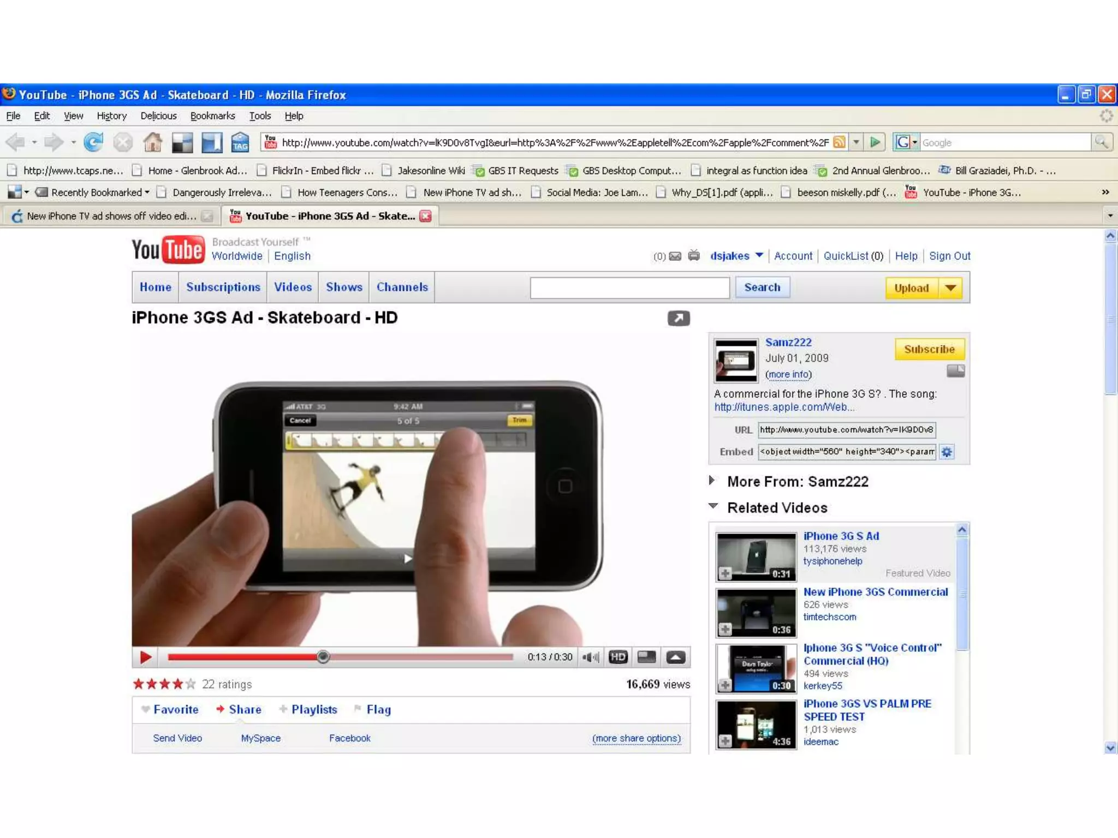Viewport: 1118px width, 838px height.
Task: Click the YouTube inbox envelope icon
Action: (x=675, y=256)
